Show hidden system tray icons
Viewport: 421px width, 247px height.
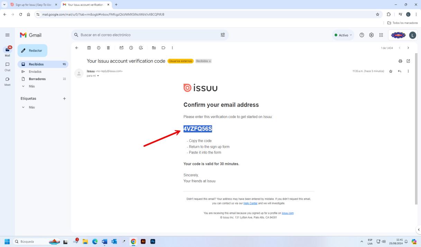pyautogui.click(x=361, y=241)
